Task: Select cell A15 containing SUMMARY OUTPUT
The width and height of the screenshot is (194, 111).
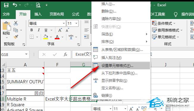Action: 25,82
